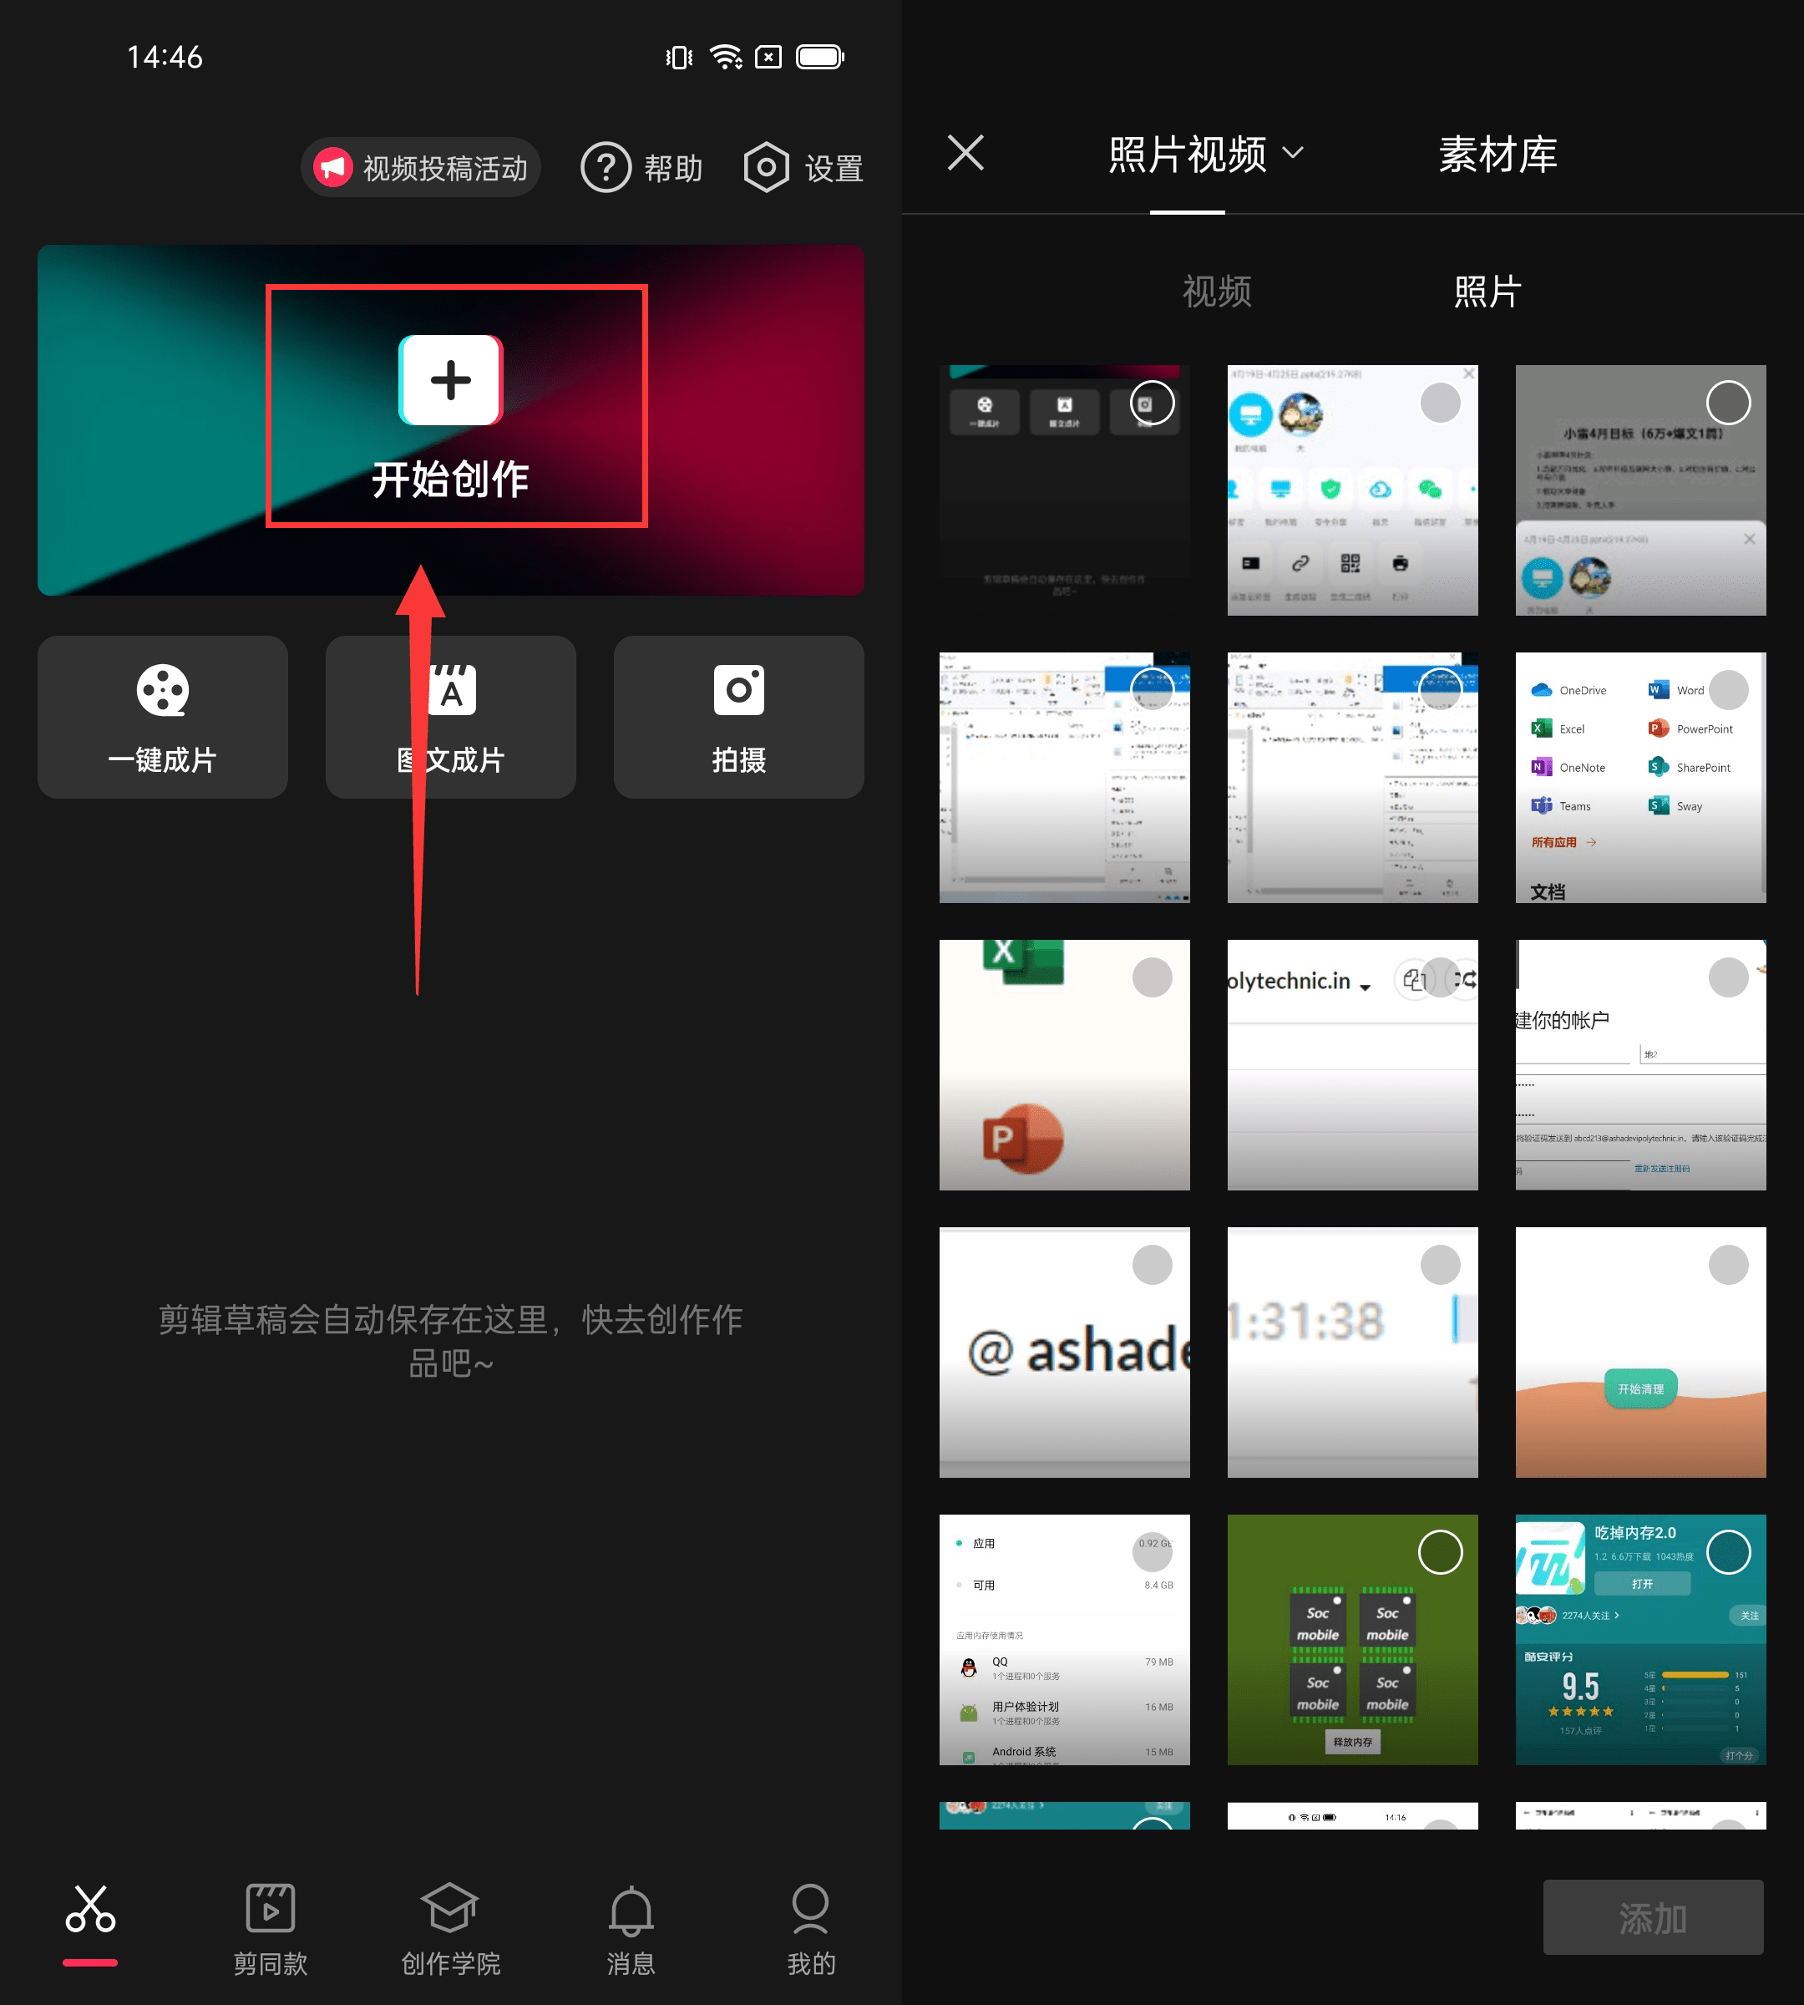Open the 我的 profile tab
The height and width of the screenshot is (2005, 1804).
pos(811,1929)
